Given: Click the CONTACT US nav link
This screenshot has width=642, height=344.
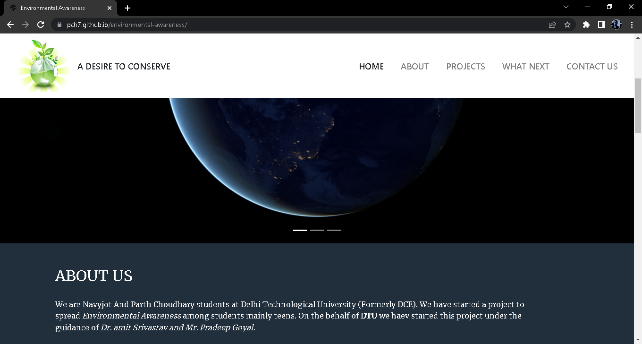Looking at the screenshot, I should (592, 67).
